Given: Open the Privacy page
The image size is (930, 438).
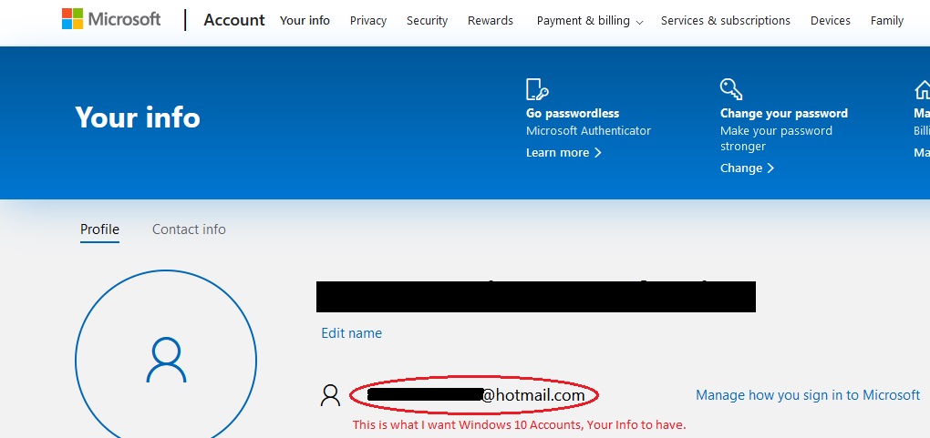Looking at the screenshot, I should coord(367,21).
